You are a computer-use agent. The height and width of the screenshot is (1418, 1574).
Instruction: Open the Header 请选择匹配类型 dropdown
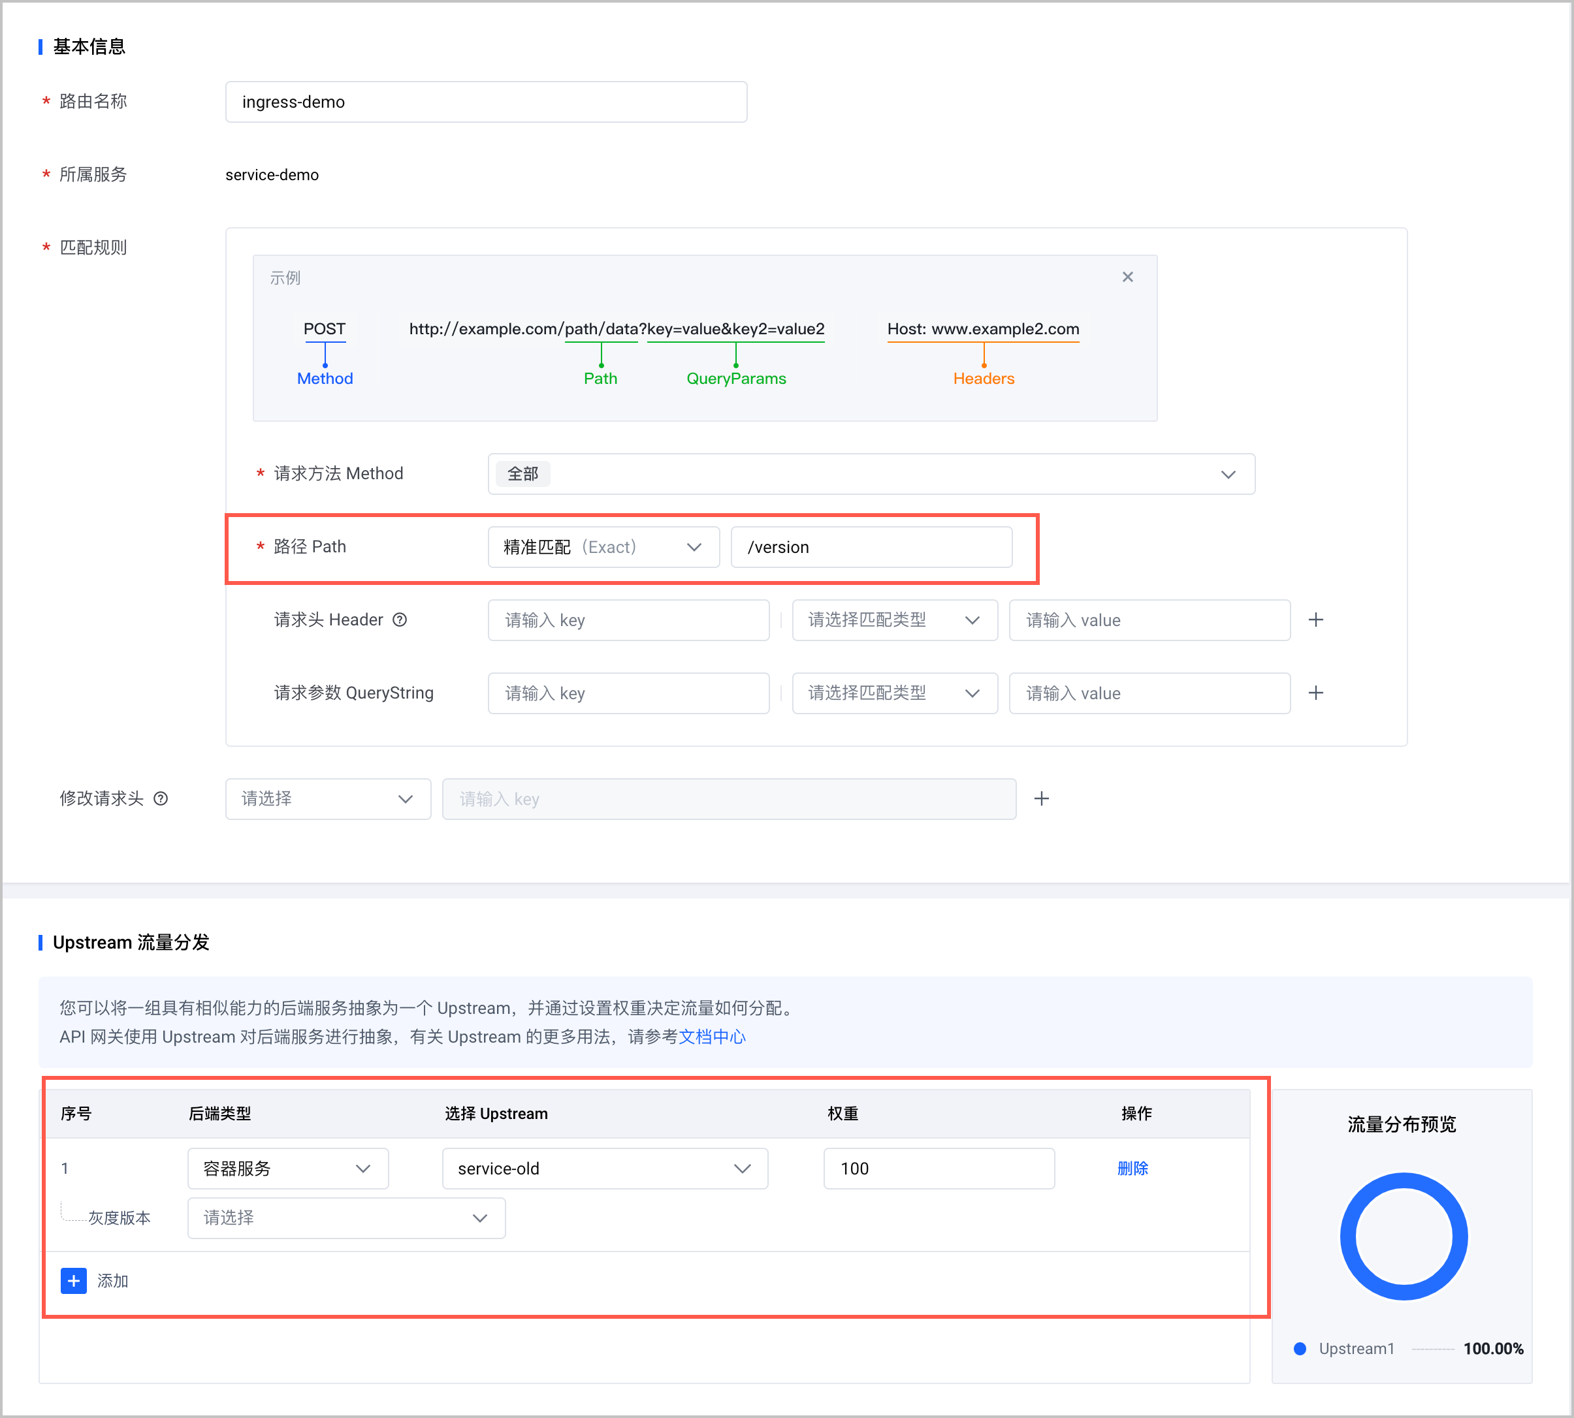[894, 620]
